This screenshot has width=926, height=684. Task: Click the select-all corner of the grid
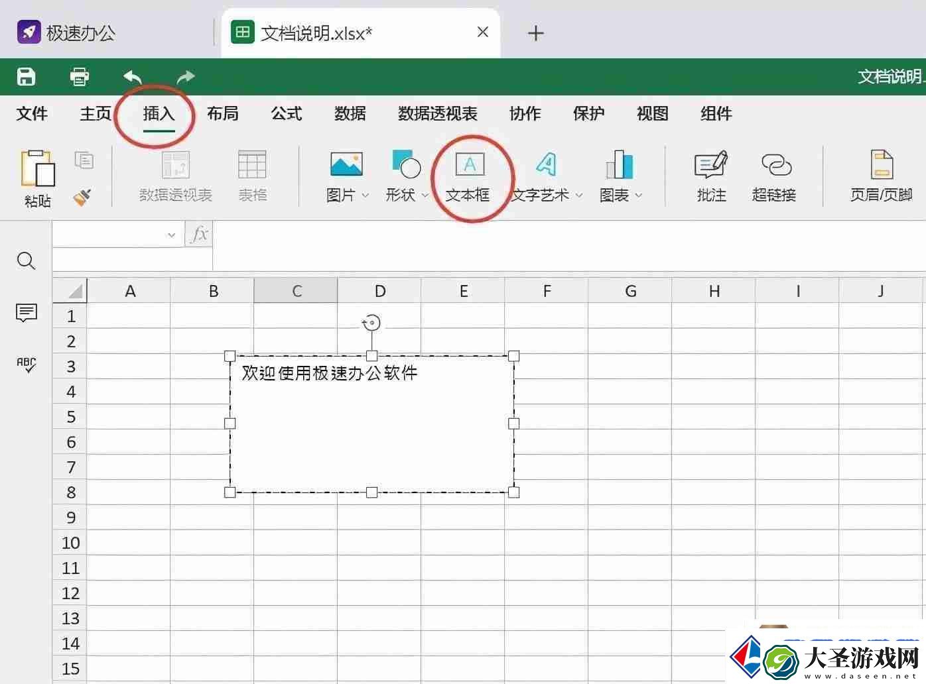70,290
